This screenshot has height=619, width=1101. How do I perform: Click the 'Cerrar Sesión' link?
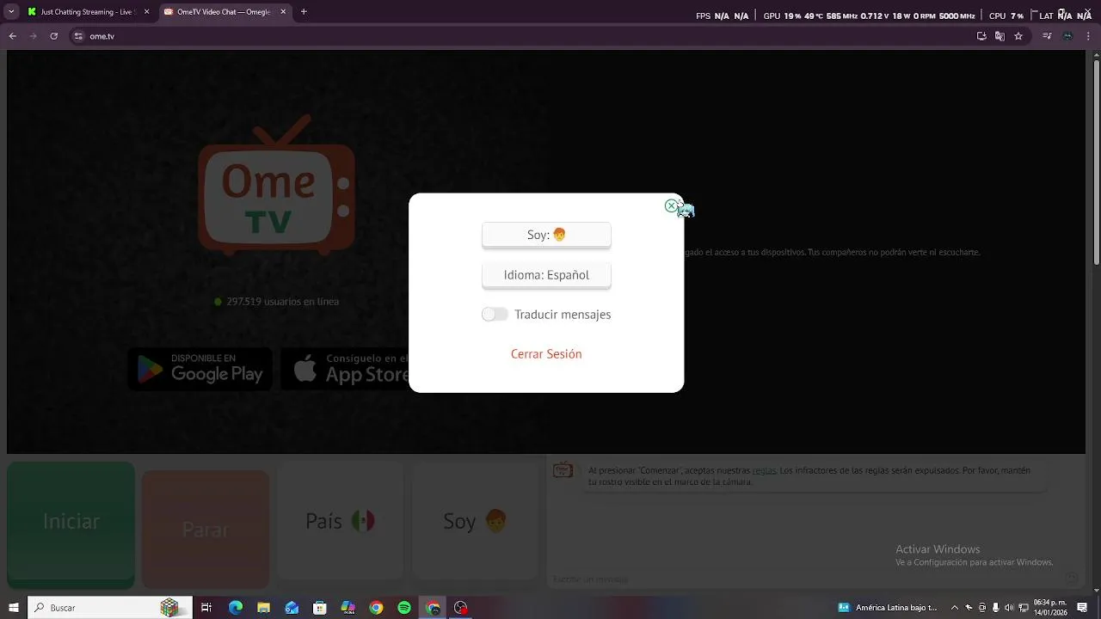[546, 354]
